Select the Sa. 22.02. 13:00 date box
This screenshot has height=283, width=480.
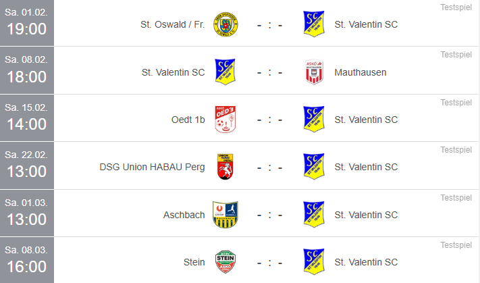(x=27, y=165)
